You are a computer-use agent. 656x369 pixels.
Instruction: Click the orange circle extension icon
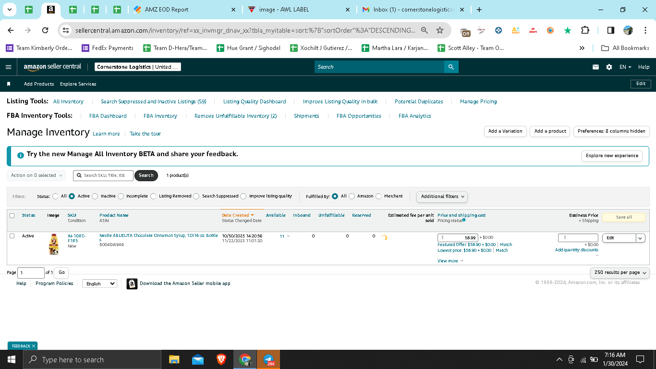(x=550, y=30)
